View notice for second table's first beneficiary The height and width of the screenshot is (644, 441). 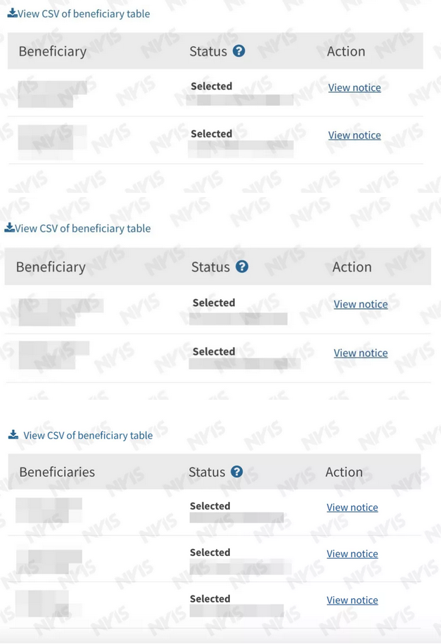(x=361, y=304)
